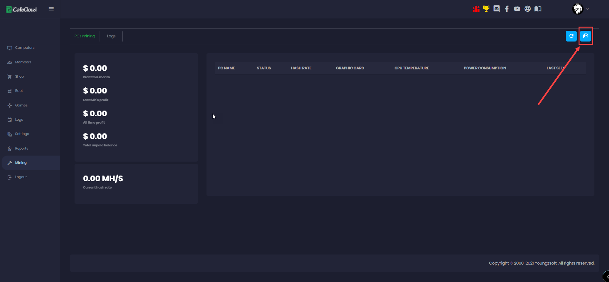Switch to the Logs tab
609x282 pixels.
click(111, 36)
